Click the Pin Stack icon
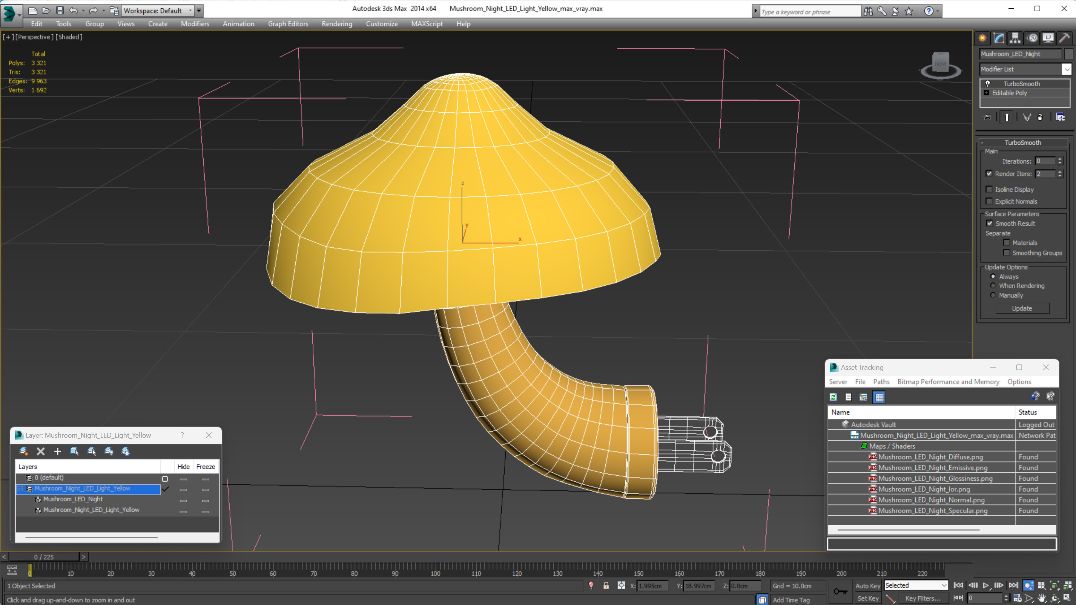The height and width of the screenshot is (605, 1076). (x=987, y=117)
